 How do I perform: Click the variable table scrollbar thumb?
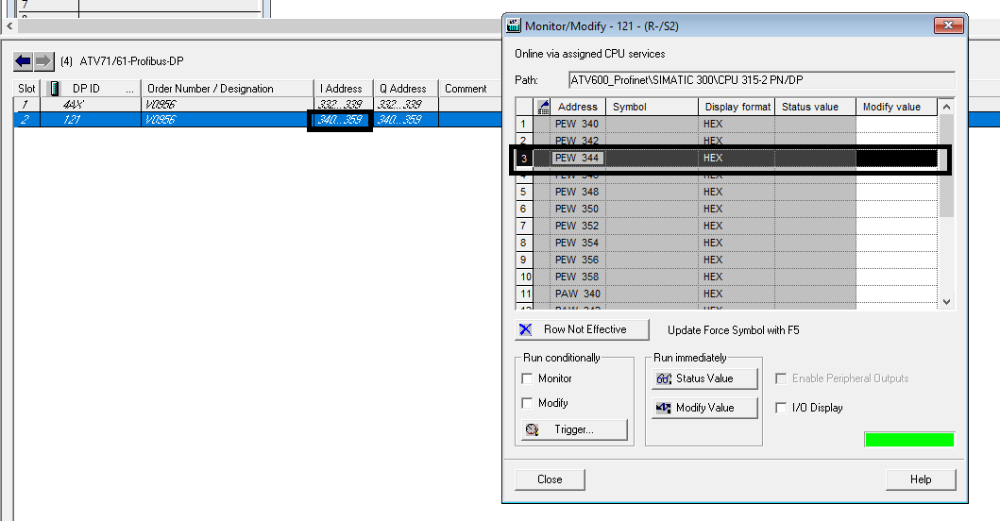tap(946, 166)
